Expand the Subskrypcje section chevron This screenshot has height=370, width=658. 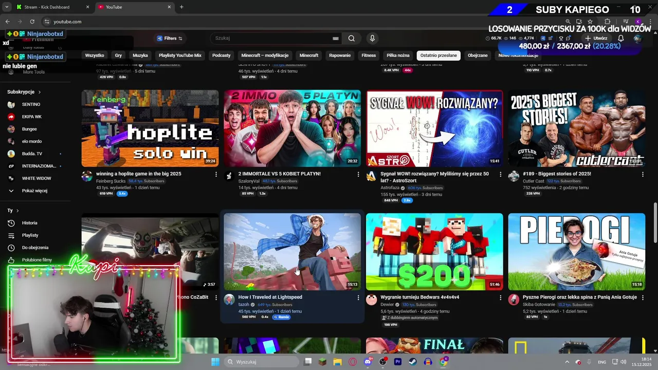click(39, 92)
